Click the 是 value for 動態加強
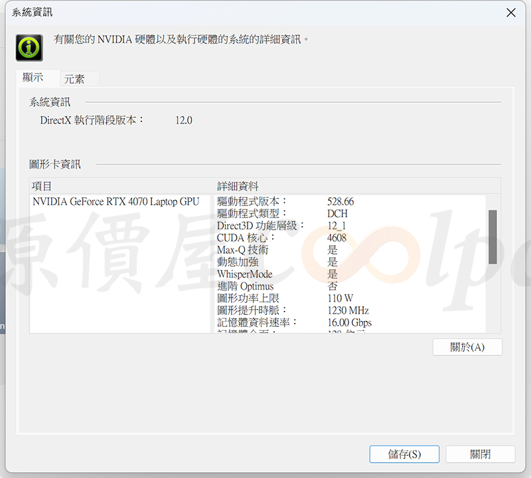Image resolution: width=531 pixels, height=478 pixels. [x=333, y=262]
